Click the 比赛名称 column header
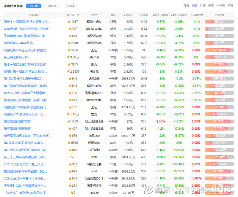Screen dimensions: 238x197 (34, 15)
